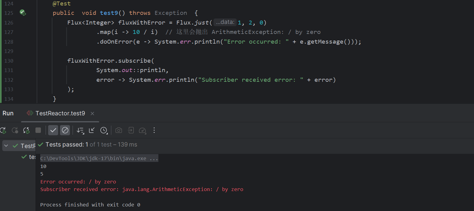Click the 'Error occurred: / by zero' line
Viewport: 474px width, 211px height.
[78, 182]
